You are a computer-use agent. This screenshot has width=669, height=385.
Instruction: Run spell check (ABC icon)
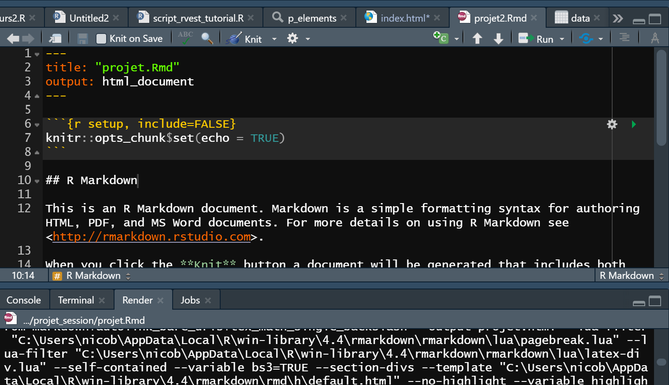pyautogui.click(x=185, y=38)
